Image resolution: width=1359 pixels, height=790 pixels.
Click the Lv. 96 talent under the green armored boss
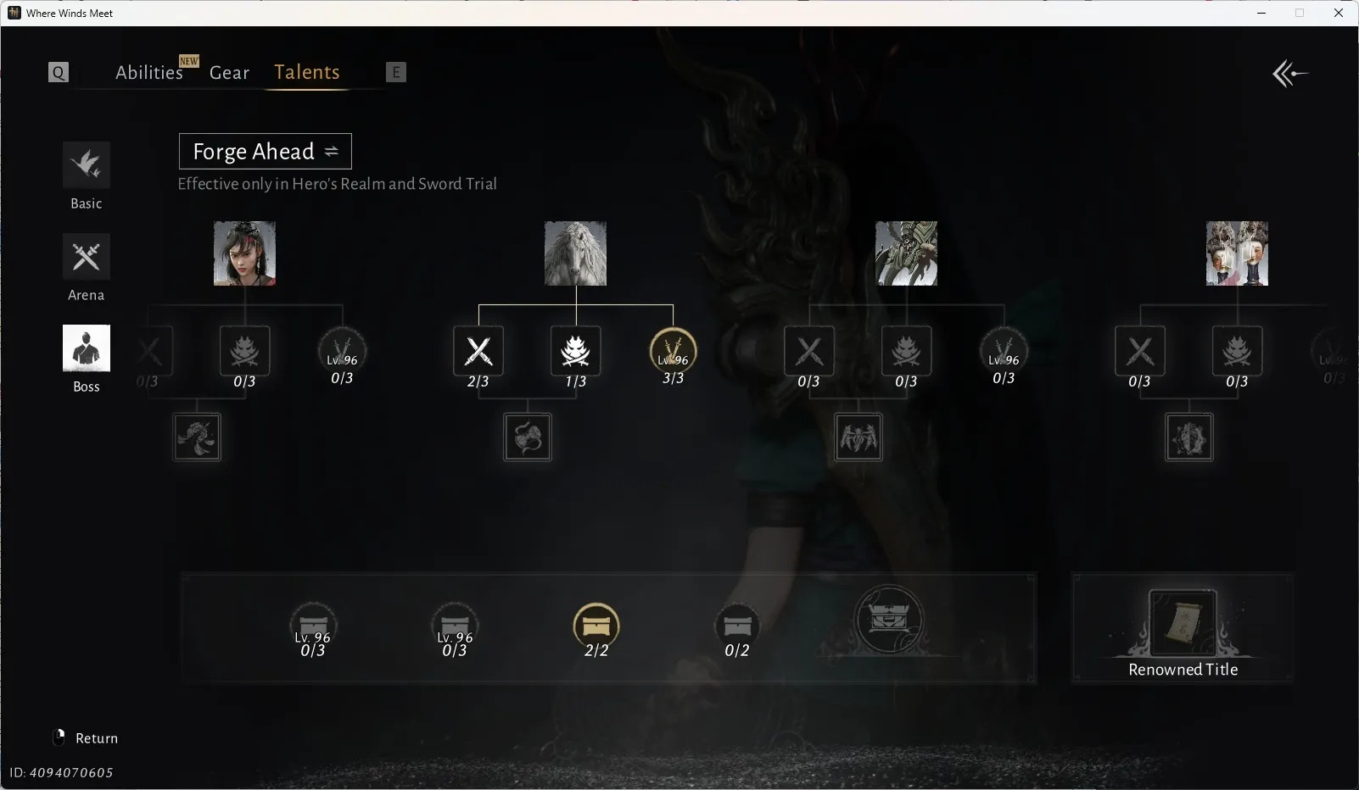pos(1004,351)
